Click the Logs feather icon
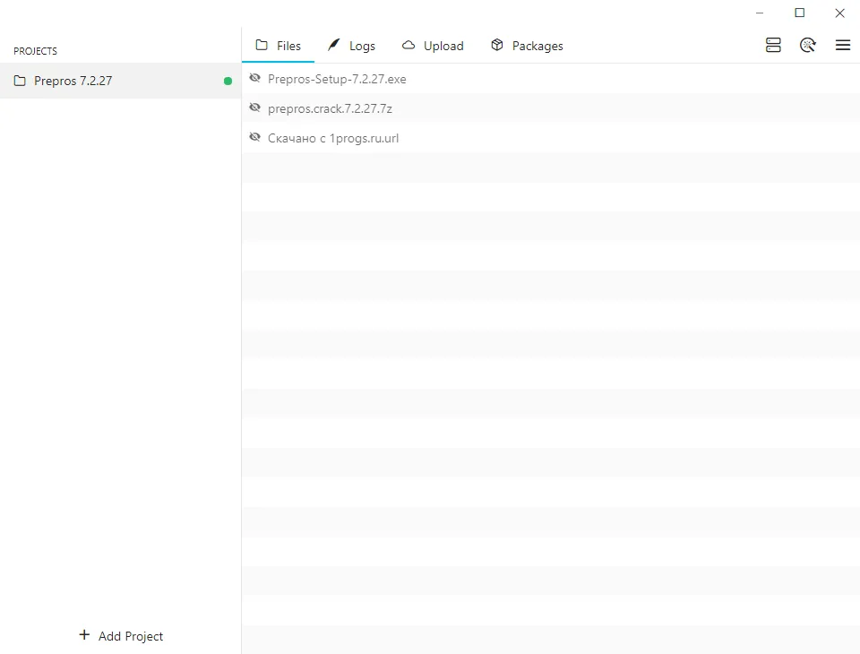The height and width of the screenshot is (654, 860). [333, 45]
